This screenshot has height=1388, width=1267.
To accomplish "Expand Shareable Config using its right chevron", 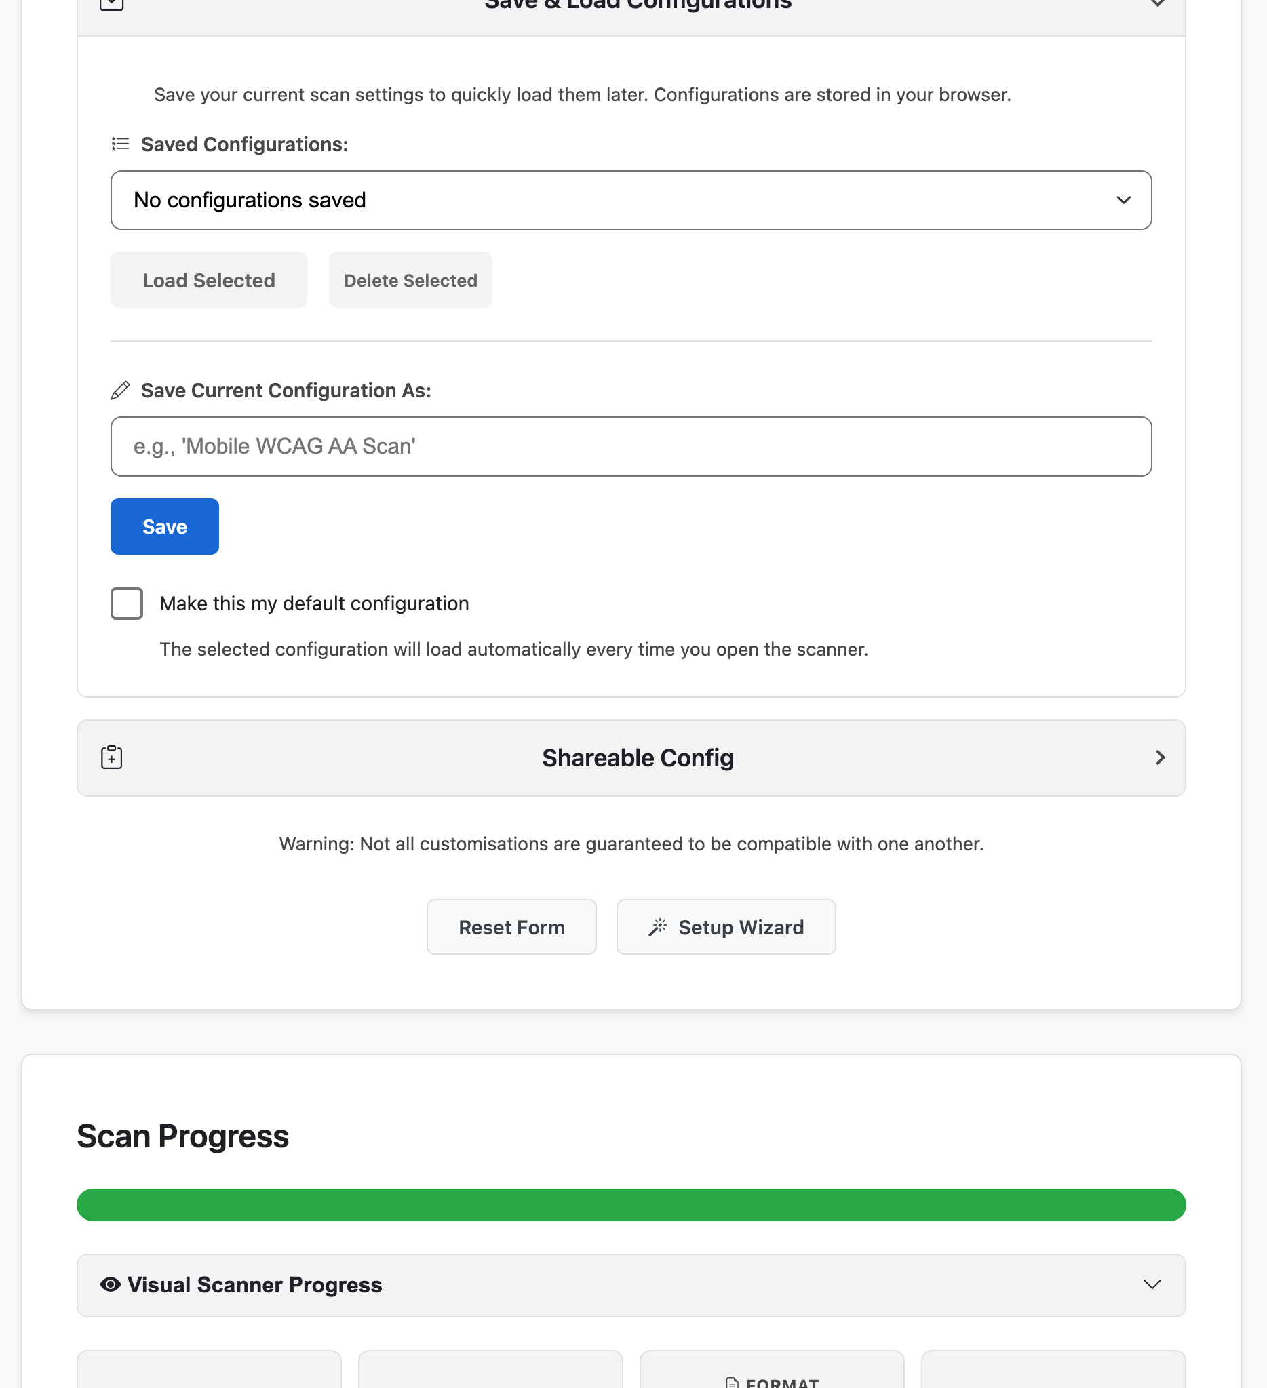I will click(x=1161, y=757).
